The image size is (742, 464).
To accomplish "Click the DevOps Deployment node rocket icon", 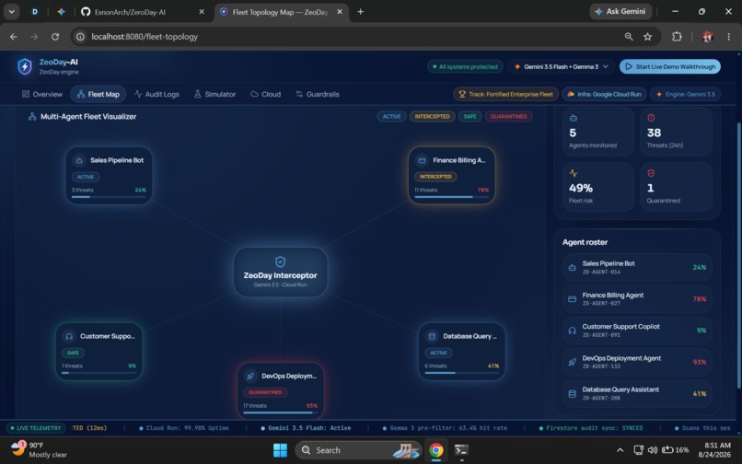I will point(250,376).
